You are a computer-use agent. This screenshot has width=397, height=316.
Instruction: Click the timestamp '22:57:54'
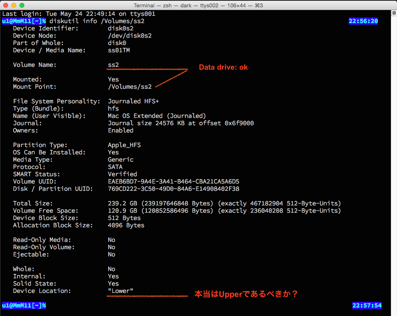[367, 305]
